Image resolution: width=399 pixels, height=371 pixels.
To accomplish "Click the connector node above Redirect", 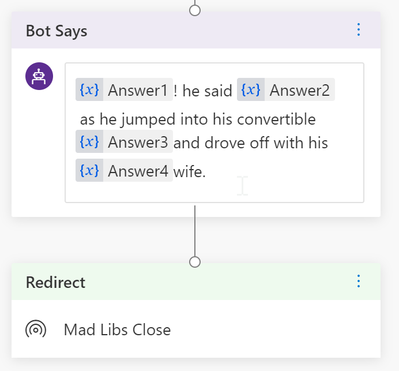I will click(x=195, y=262).
